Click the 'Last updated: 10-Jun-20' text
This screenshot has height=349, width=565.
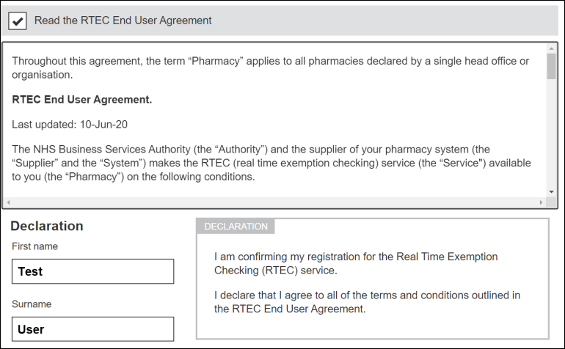70,125
